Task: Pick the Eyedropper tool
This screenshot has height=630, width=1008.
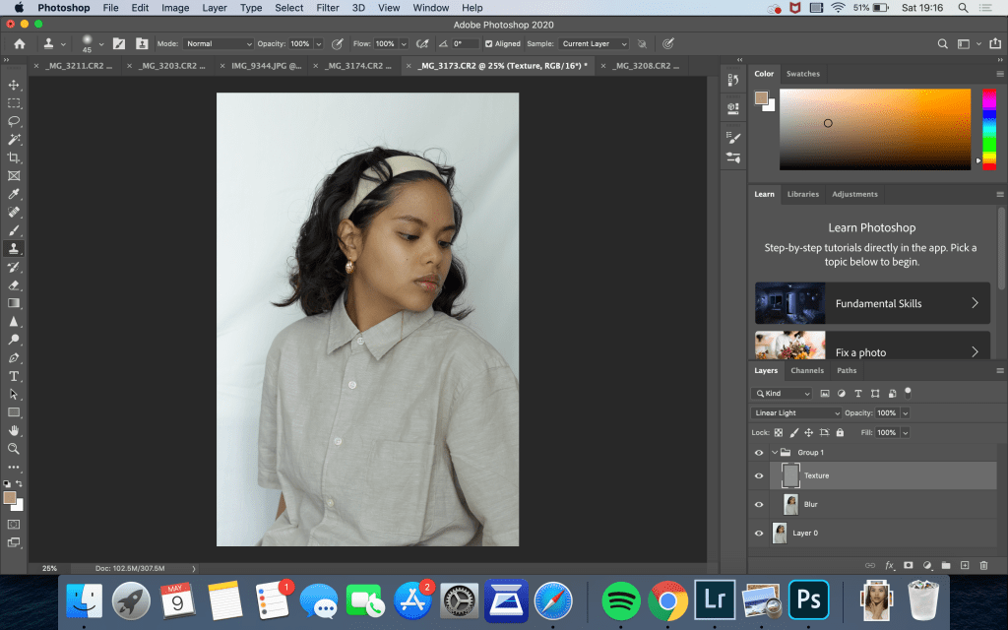Action: click(x=14, y=194)
